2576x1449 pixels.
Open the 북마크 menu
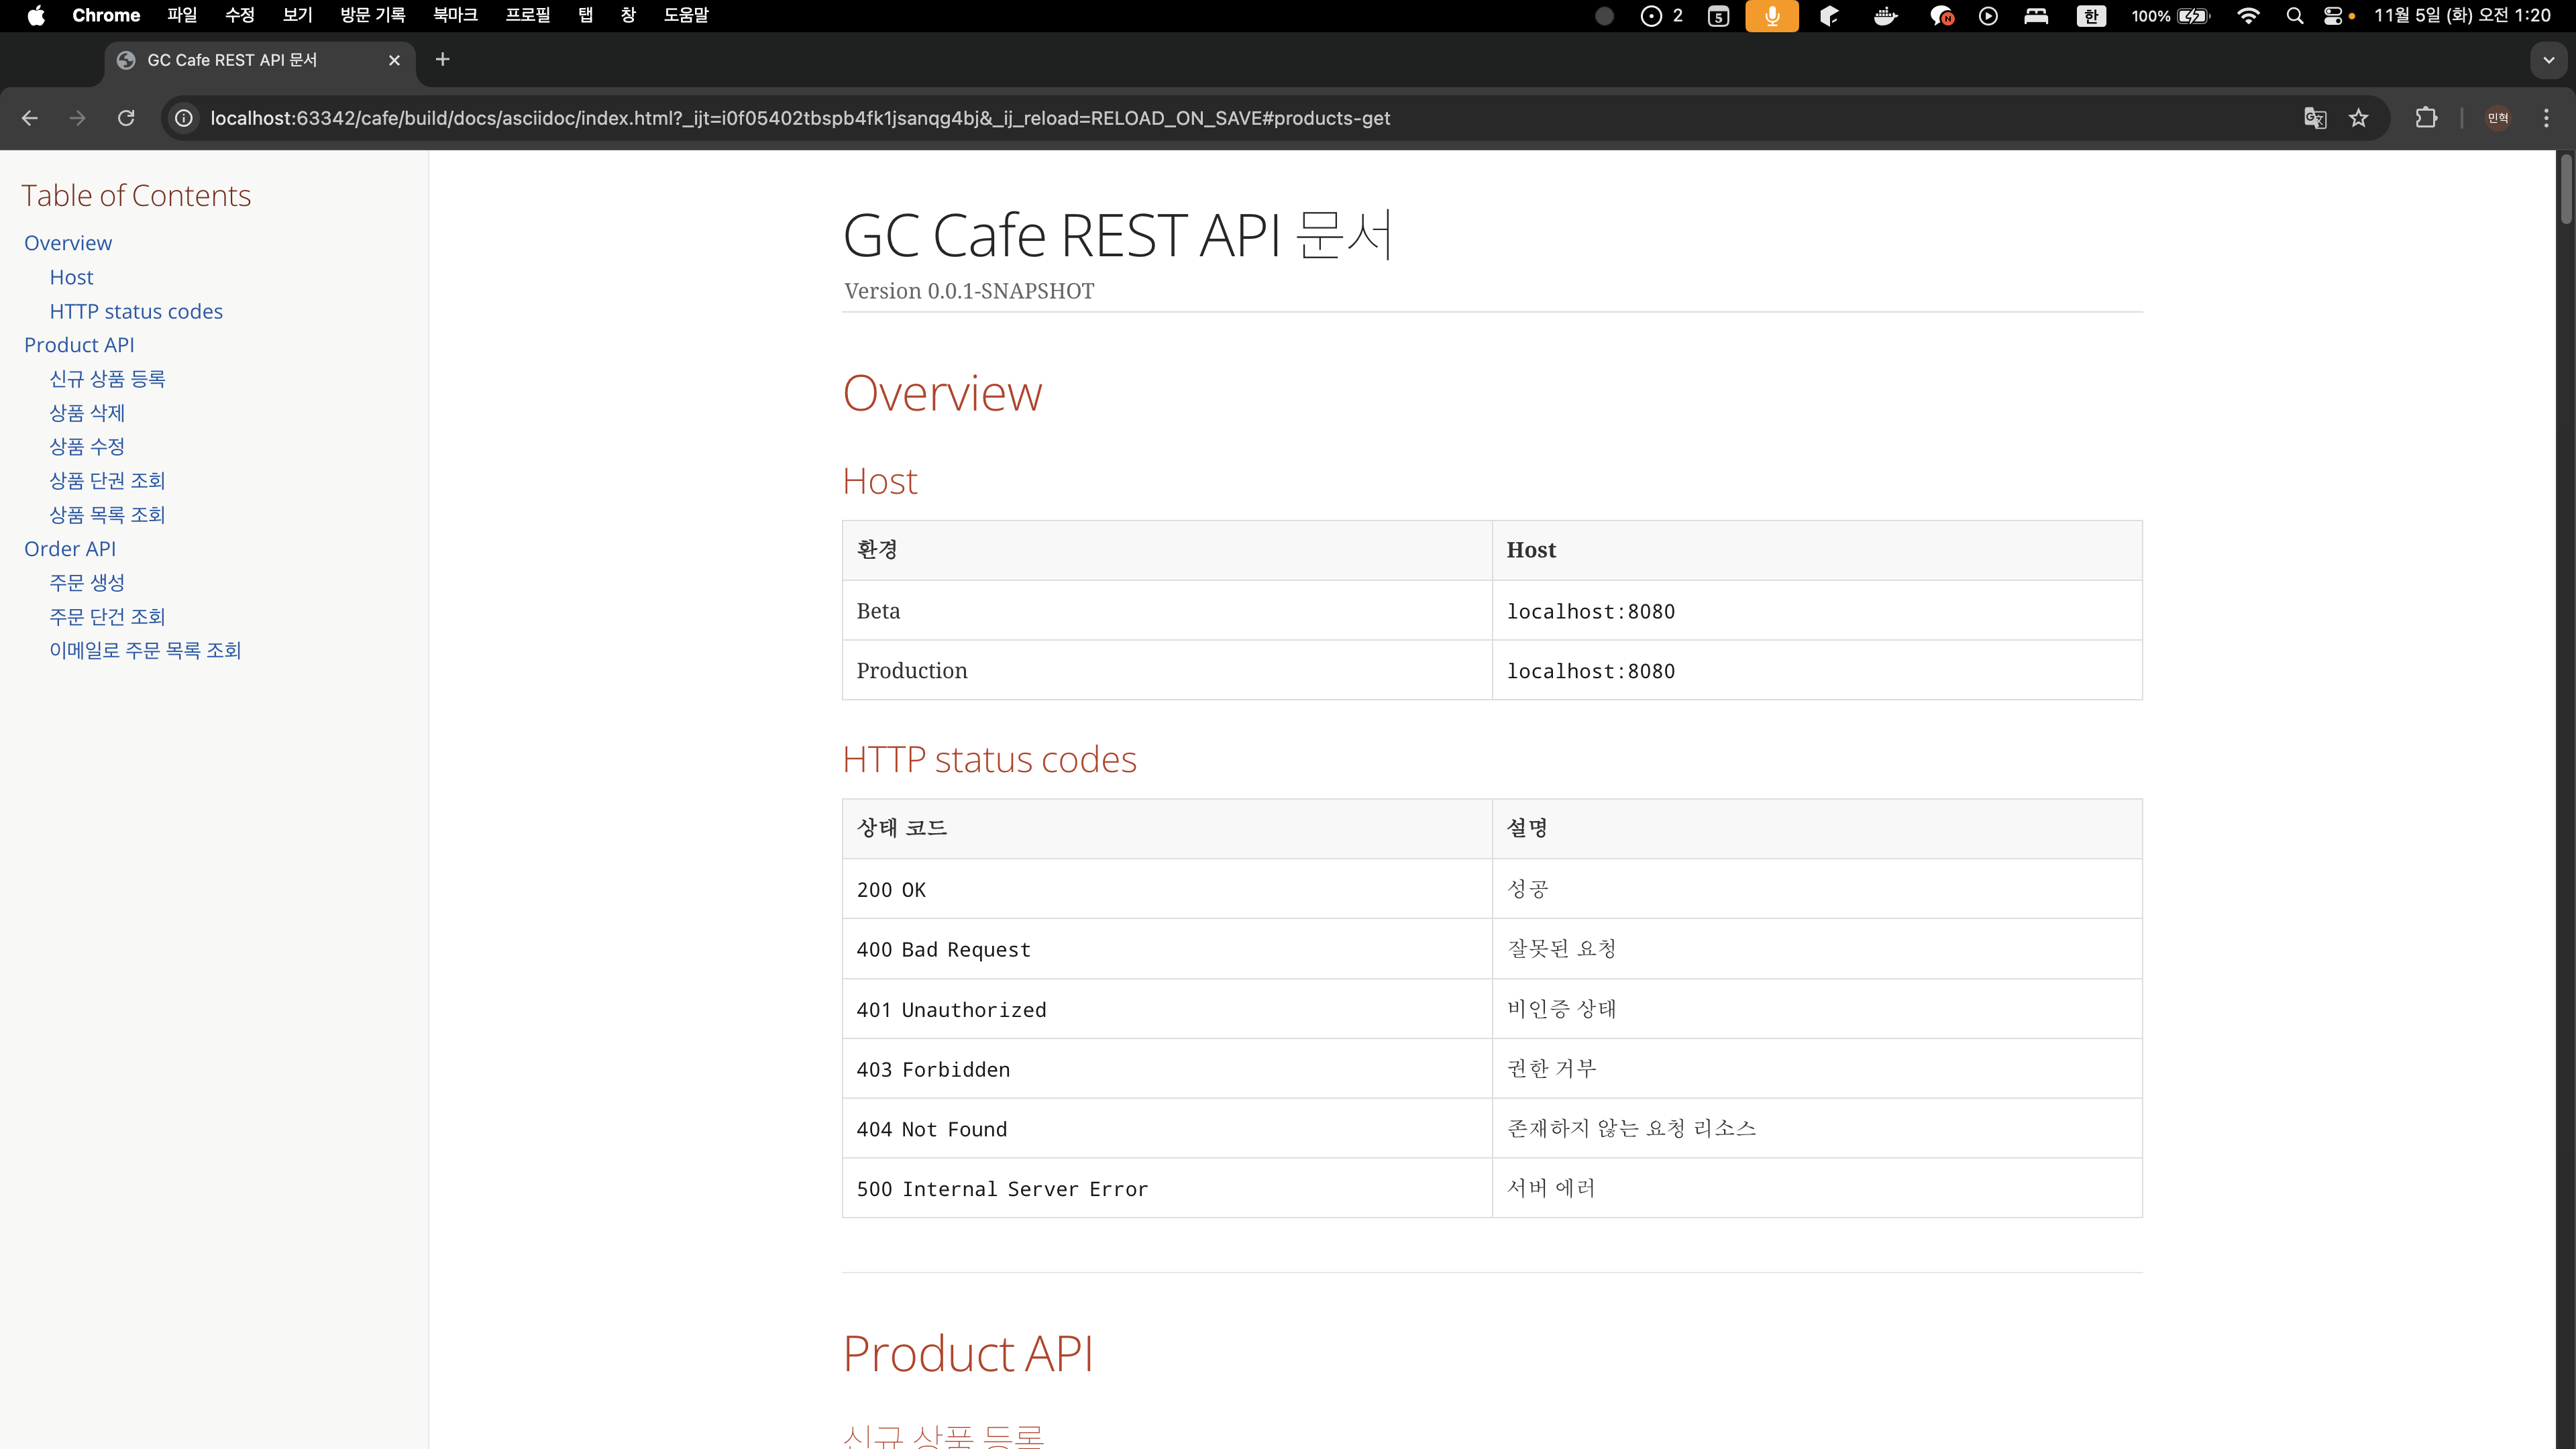pos(455,16)
